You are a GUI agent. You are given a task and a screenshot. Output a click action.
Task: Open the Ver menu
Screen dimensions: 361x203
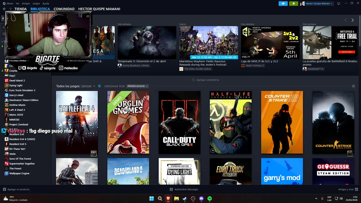(x=18, y=3)
